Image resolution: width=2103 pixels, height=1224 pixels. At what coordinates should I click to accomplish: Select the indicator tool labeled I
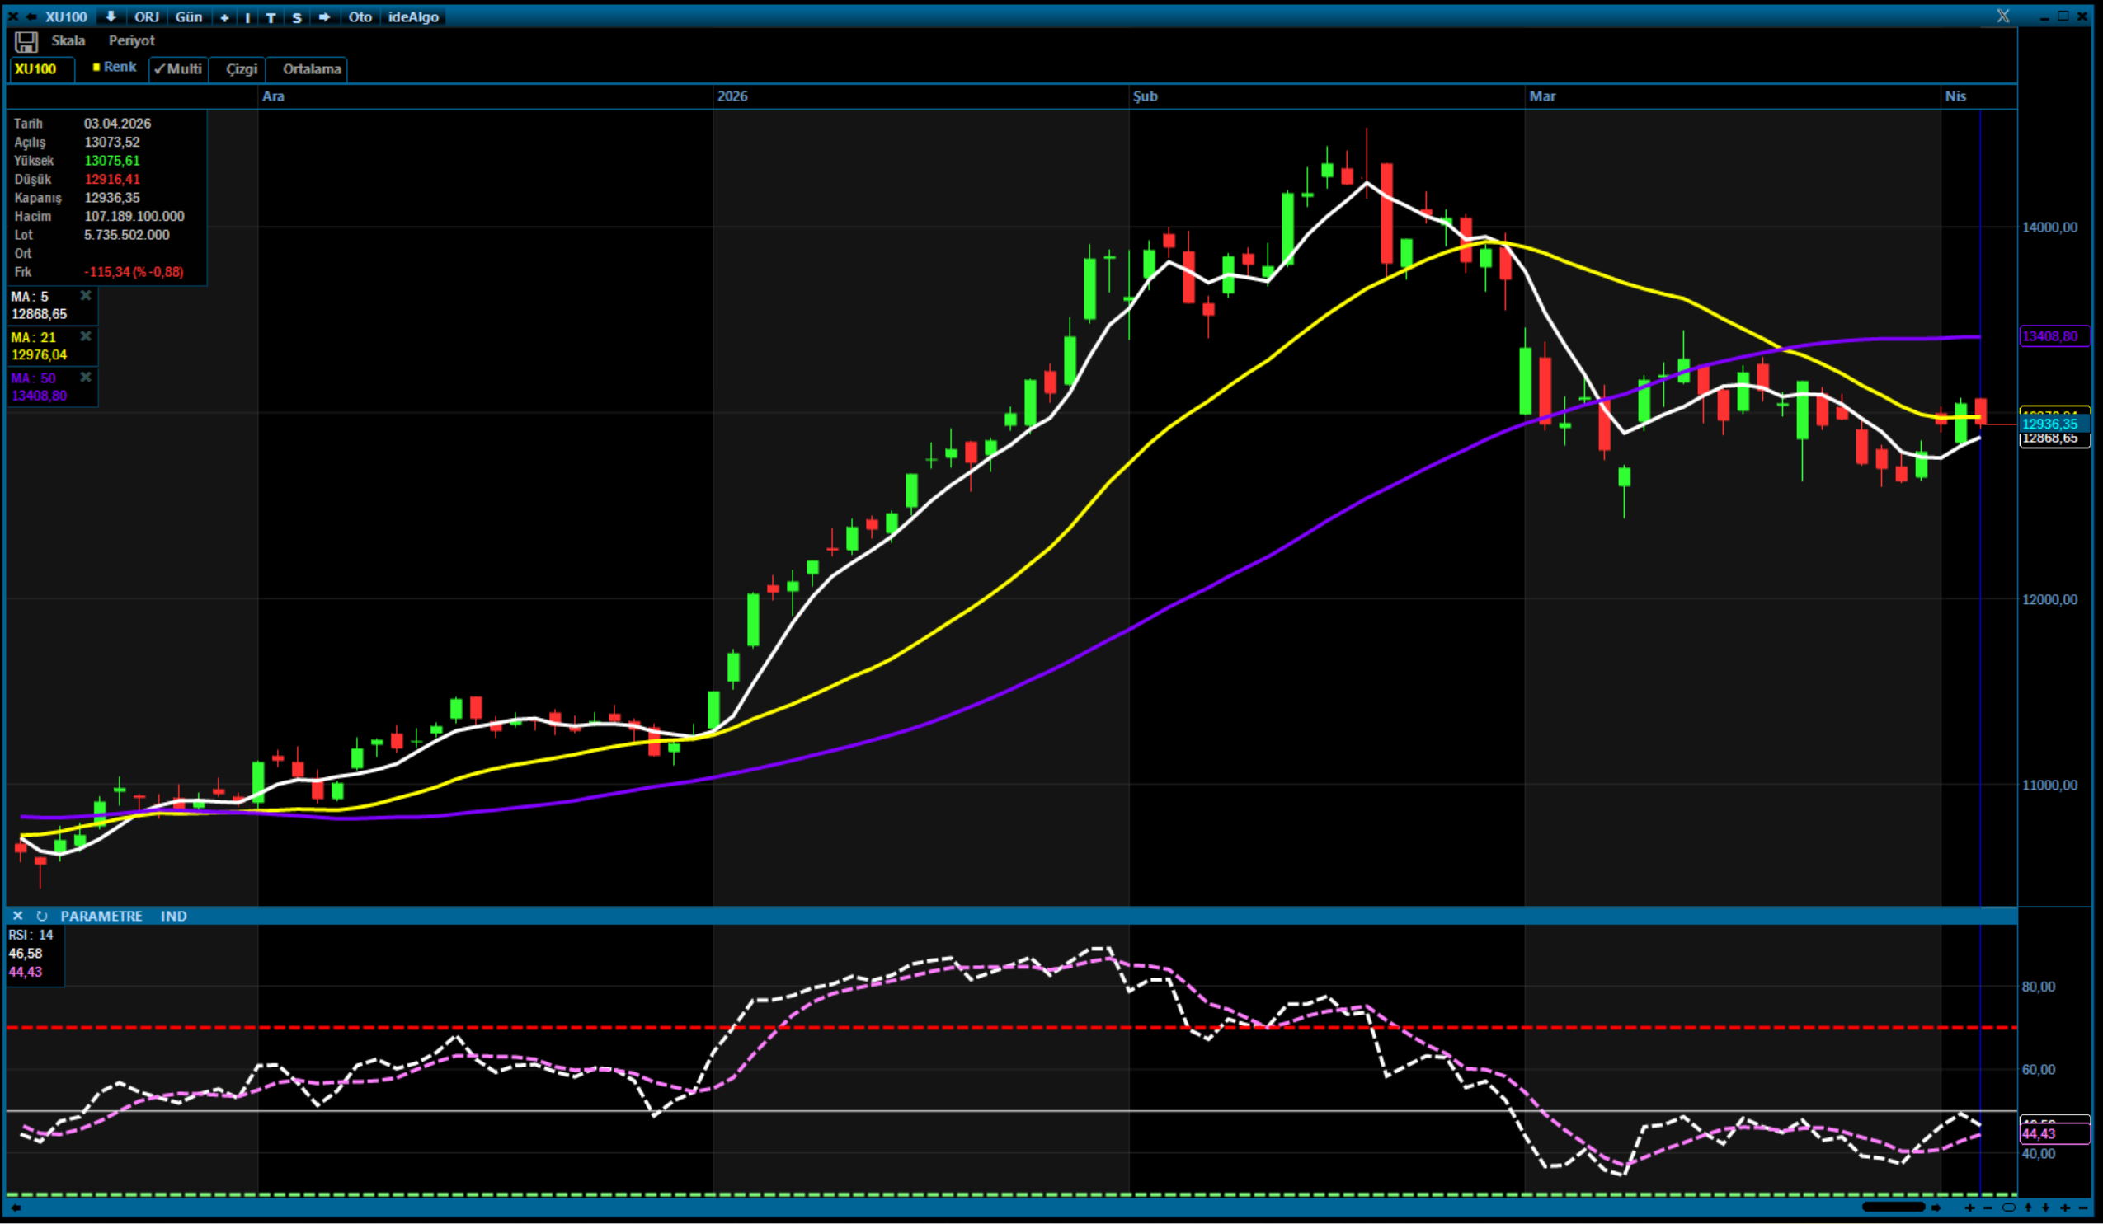click(x=247, y=16)
